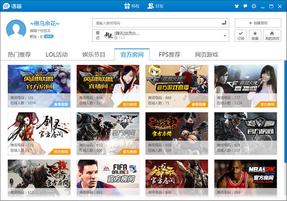Switch to the 娱乐节目 tab
This screenshot has height=201, width=287.
pyautogui.click(x=94, y=55)
